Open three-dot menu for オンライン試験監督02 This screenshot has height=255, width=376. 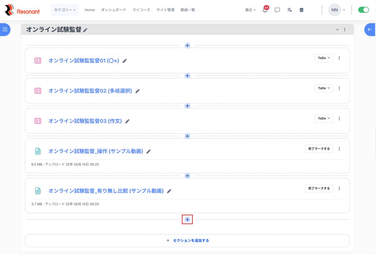[339, 88]
